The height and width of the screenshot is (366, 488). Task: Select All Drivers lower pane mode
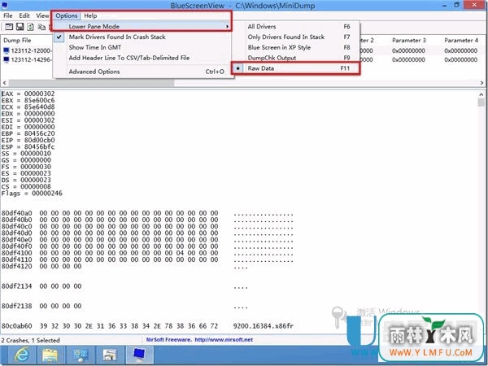296,27
